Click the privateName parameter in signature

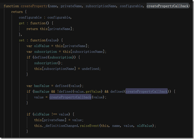coord(71,6)
